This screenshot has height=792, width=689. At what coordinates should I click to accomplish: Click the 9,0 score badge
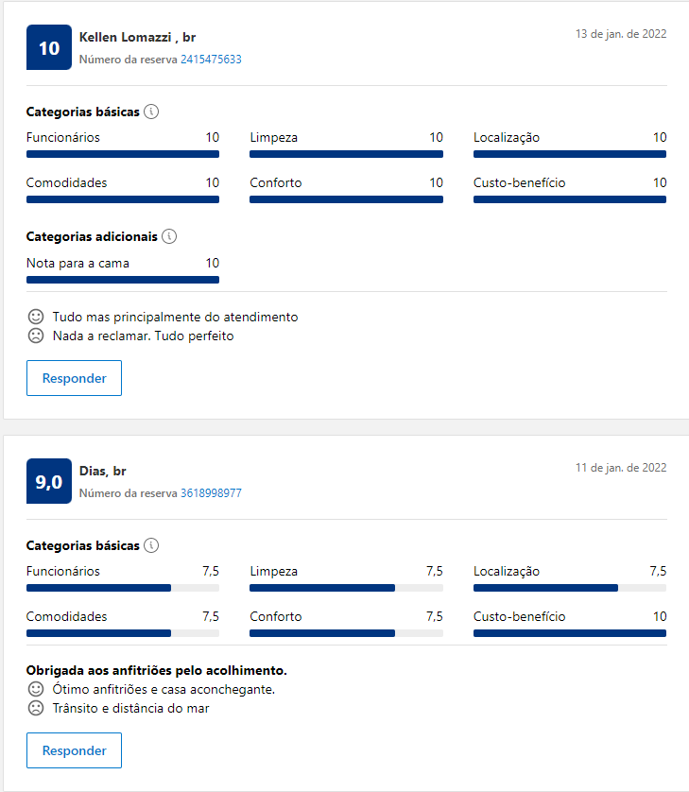(x=49, y=481)
